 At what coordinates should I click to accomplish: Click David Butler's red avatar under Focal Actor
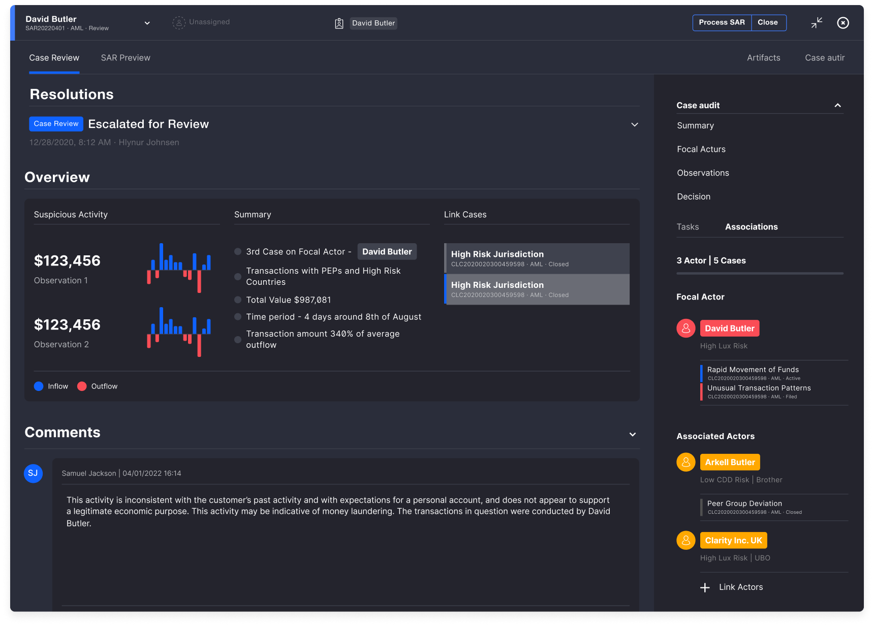(x=685, y=328)
